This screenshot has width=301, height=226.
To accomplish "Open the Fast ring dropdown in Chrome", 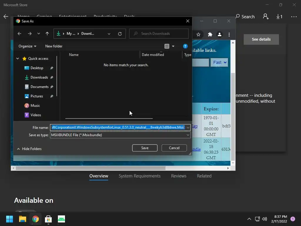I will [x=219, y=62].
